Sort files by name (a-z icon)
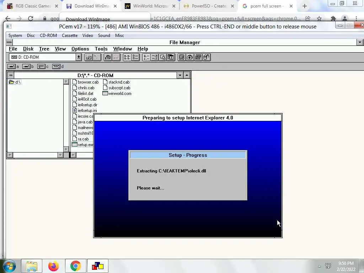This screenshot has height=273, width=364. coord(146,57)
